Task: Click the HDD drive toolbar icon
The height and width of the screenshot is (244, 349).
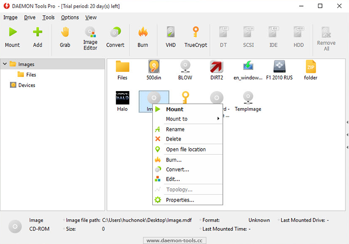Action: [298, 32]
